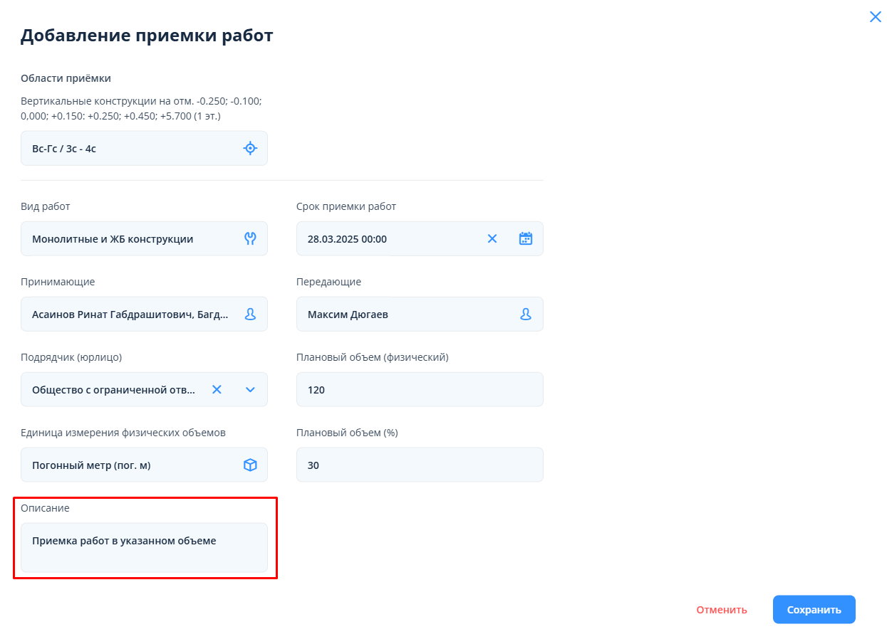Open the Единица измерения unit selector
The height and width of the screenshot is (639, 887).
(128, 465)
